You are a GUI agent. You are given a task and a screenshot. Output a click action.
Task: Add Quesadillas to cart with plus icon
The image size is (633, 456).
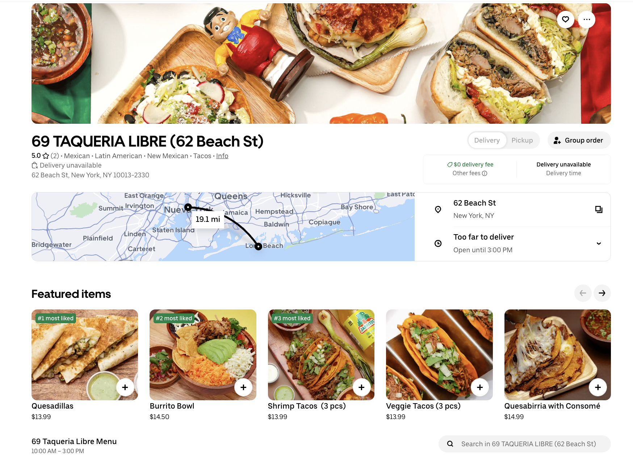point(125,387)
